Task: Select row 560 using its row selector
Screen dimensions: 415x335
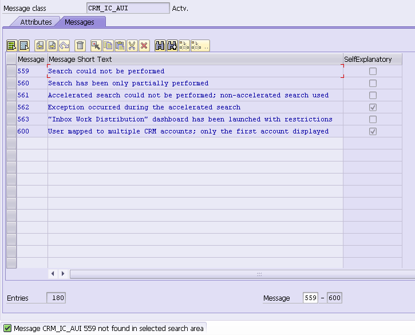Action: [x=11, y=83]
